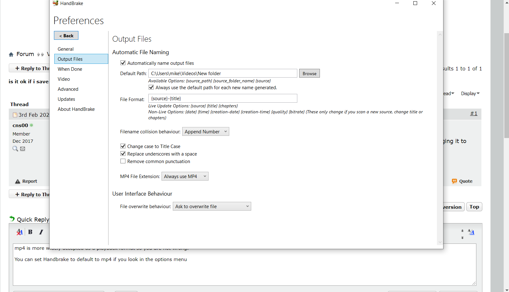This screenshot has height=292, width=509.
Task: Click the HandBrake app icon in title bar
Action: [x=56, y=3]
